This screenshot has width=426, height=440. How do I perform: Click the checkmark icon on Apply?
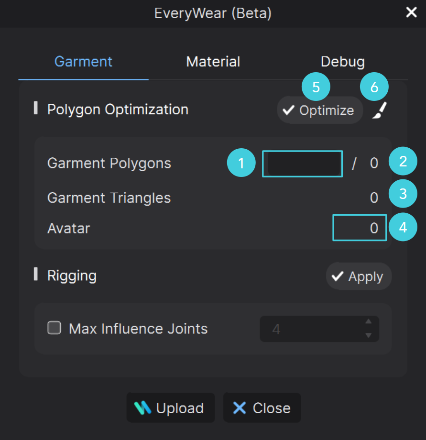[338, 276]
